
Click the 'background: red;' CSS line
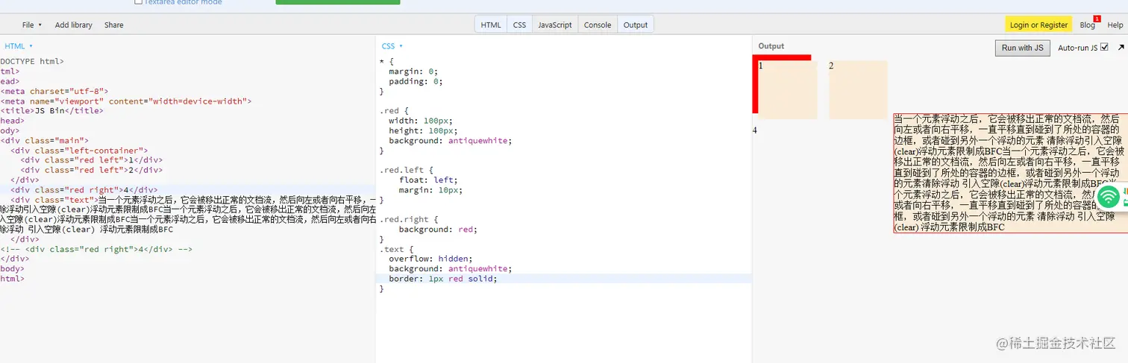tap(438, 229)
